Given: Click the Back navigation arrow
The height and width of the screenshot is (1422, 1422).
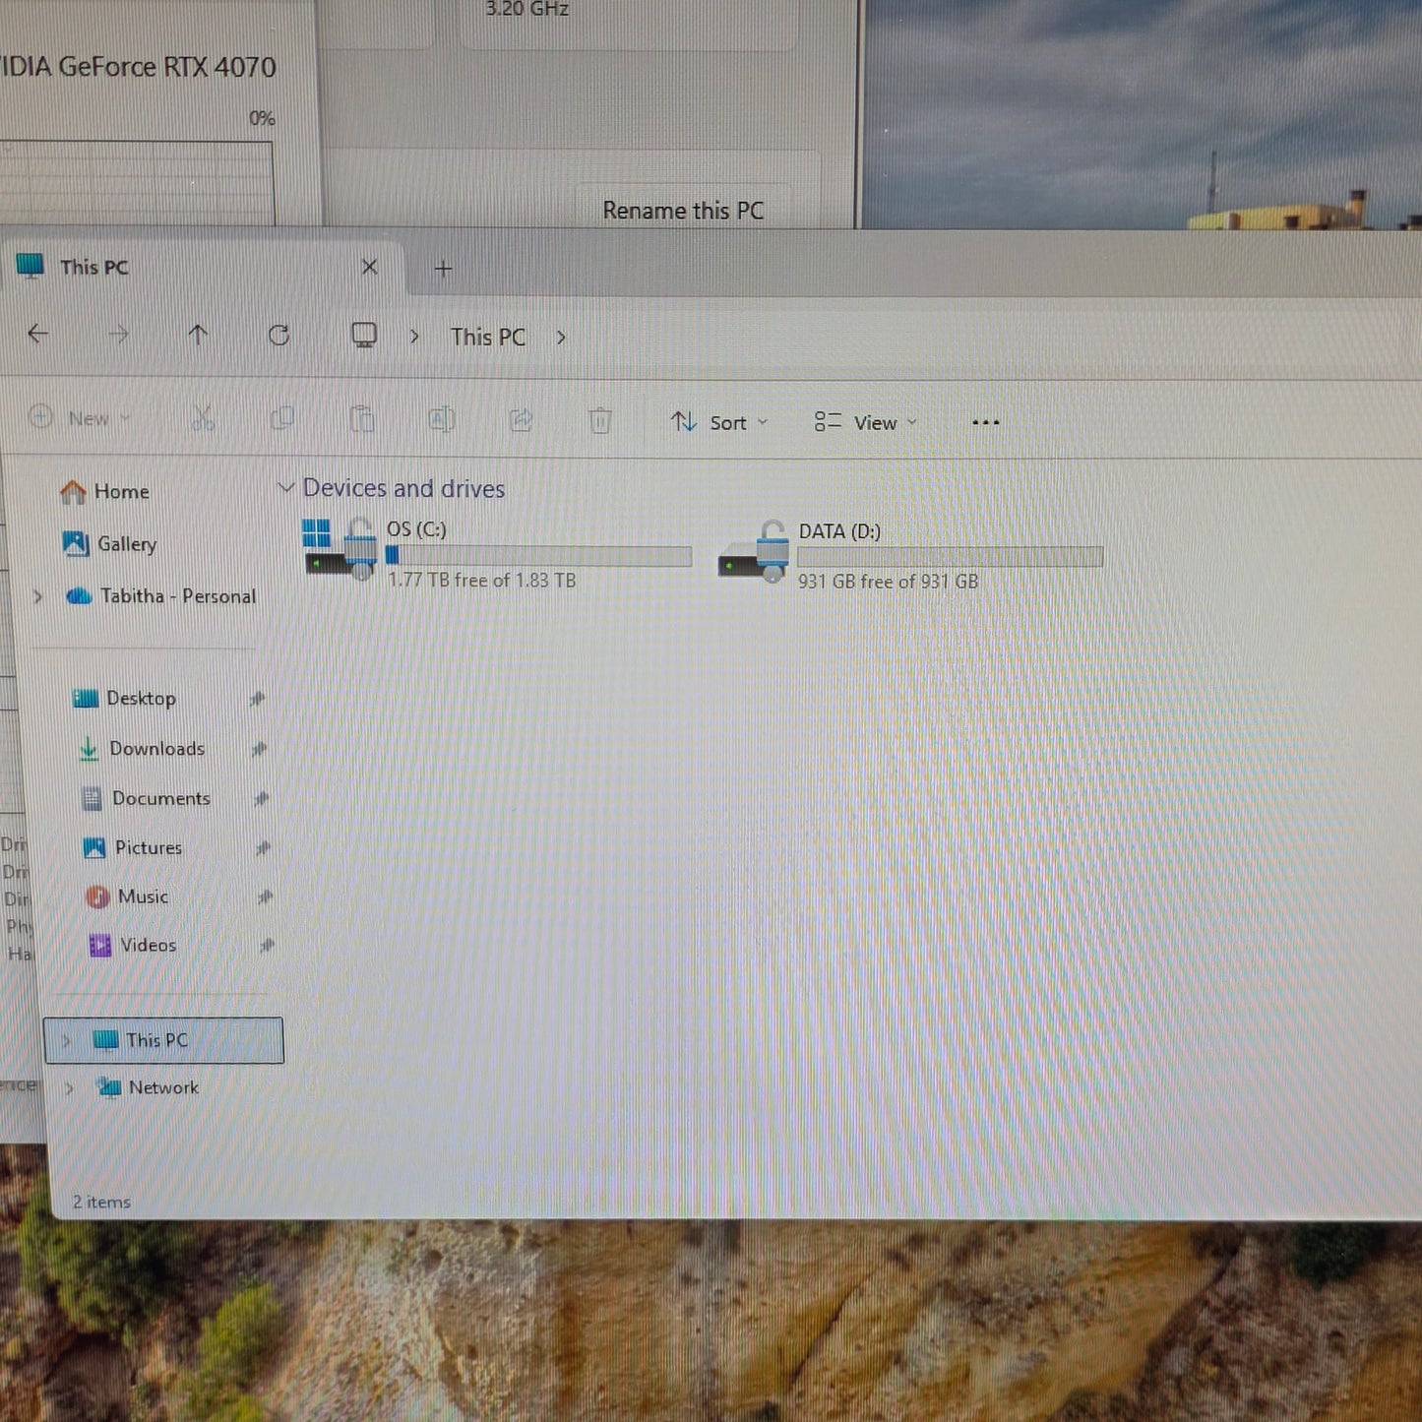Looking at the screenshot, I should [38, 335].
